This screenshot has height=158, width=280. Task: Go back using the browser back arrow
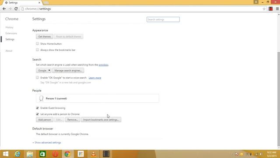click(x=4, y=9)
